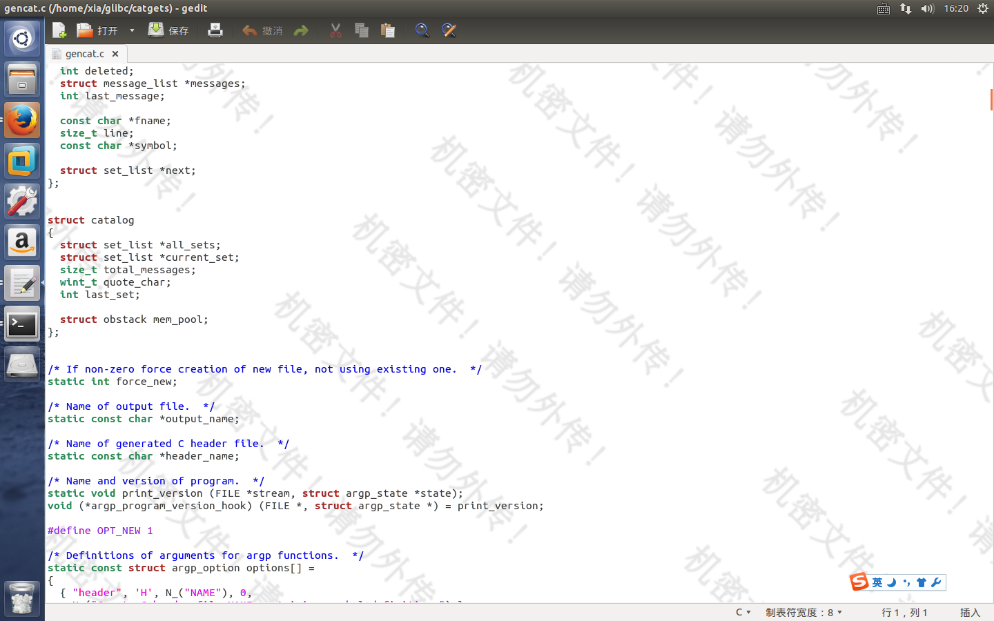Redo using the green arrow icon
Image resolution: width=994 pixels, height=621 pixels.
coord(301,30)
